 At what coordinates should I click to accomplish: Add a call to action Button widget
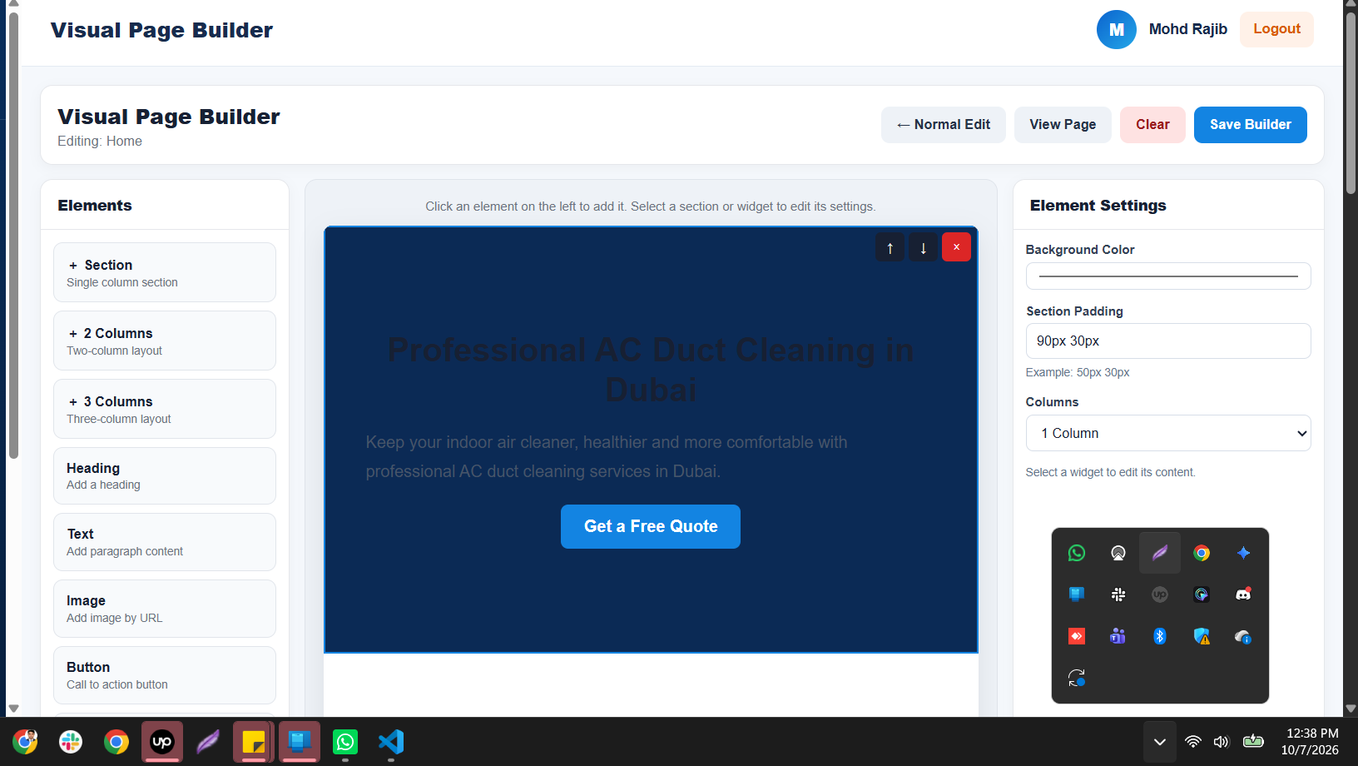coord(165,675)
